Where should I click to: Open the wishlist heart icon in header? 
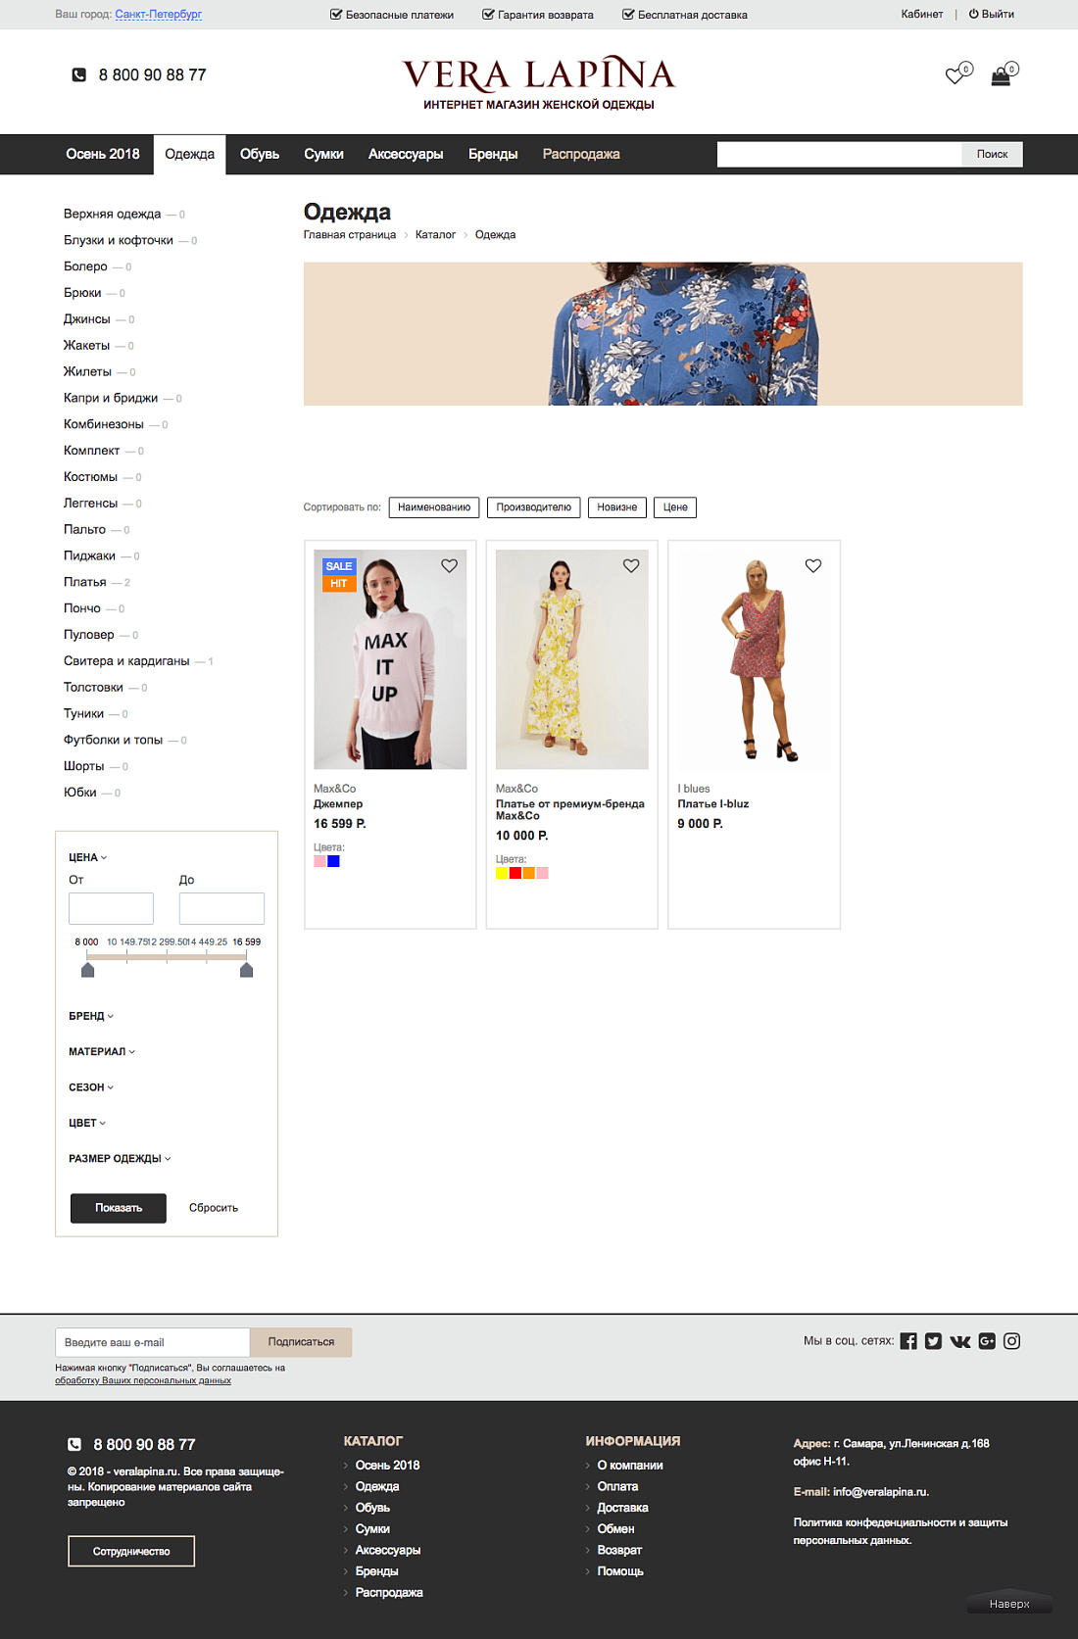955,75
